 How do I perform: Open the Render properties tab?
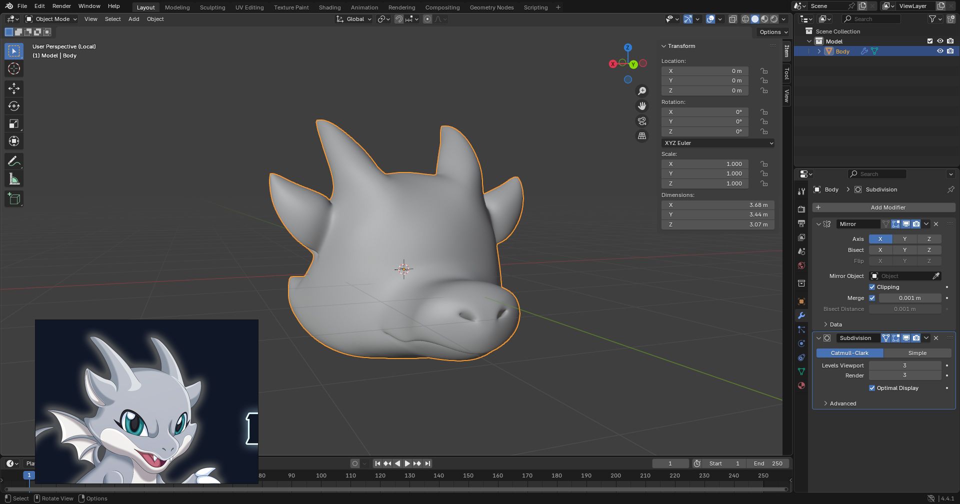801,209
